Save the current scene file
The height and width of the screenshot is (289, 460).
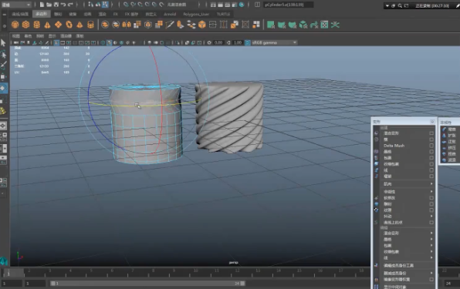pyautogui.click(x=56, y=5)
